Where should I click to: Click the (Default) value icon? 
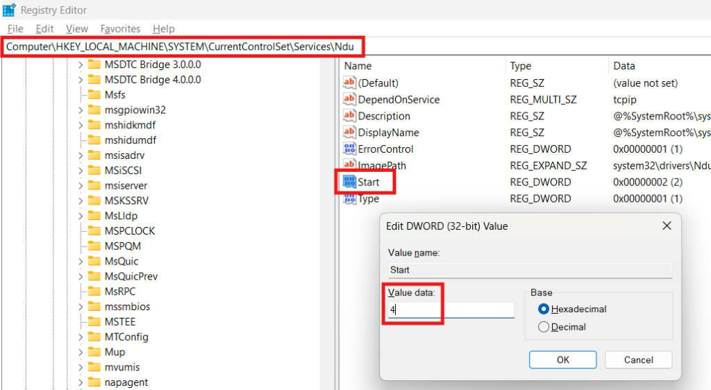pos(349,83)
